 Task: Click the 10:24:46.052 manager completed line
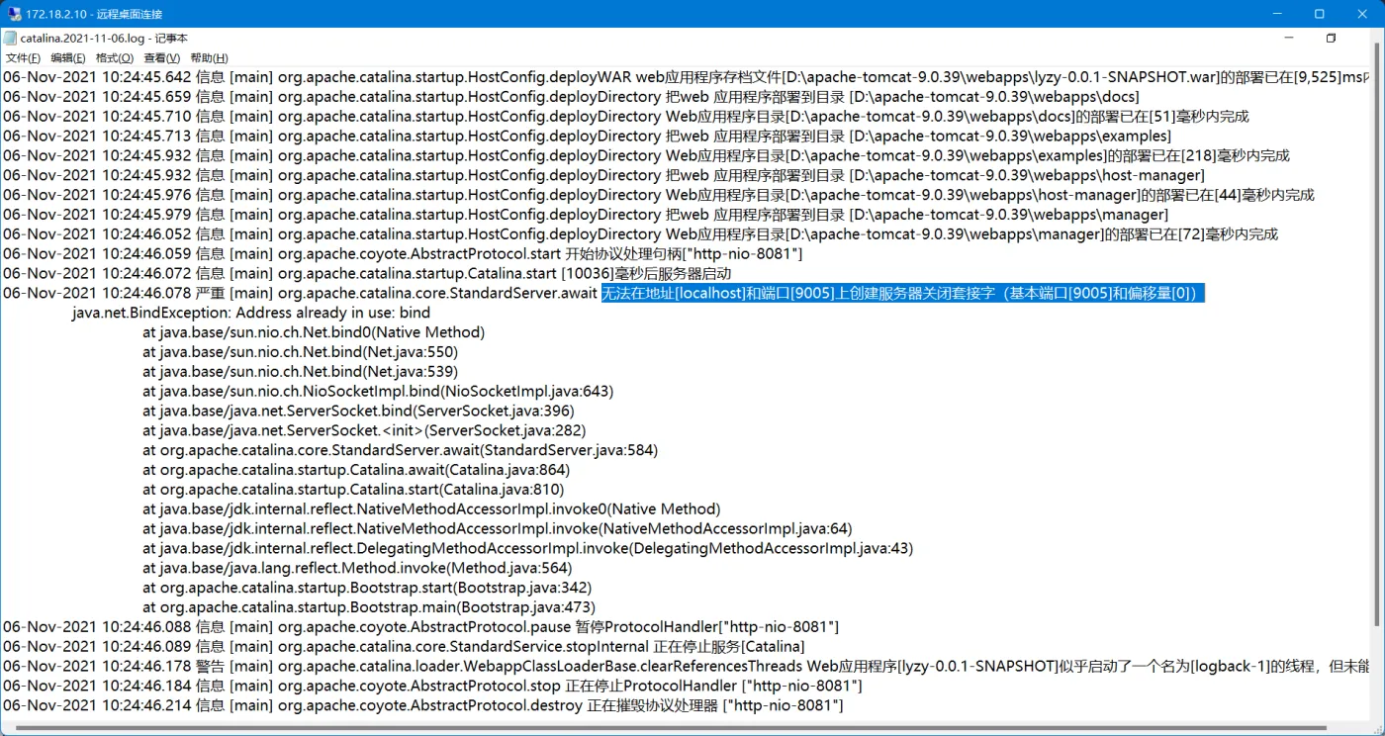pos(641,234)
